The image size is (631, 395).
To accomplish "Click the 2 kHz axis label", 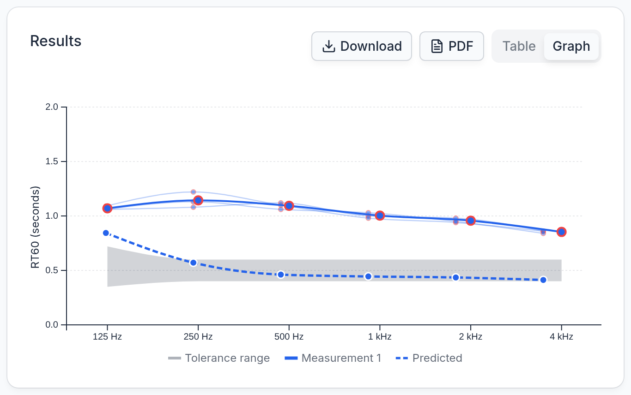I will [x=471, y=337].
